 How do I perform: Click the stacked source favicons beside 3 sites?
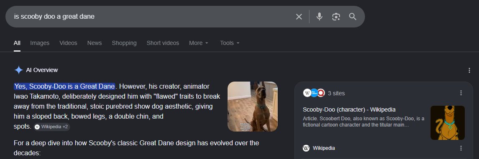click(314, 93)
